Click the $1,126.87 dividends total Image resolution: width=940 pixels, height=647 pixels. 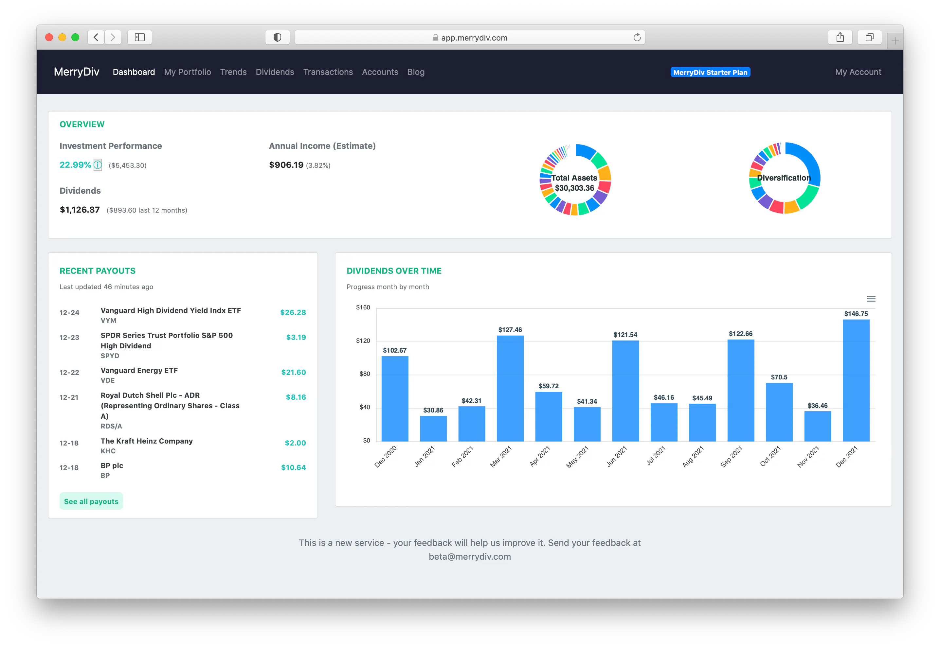tap(80, 210)
